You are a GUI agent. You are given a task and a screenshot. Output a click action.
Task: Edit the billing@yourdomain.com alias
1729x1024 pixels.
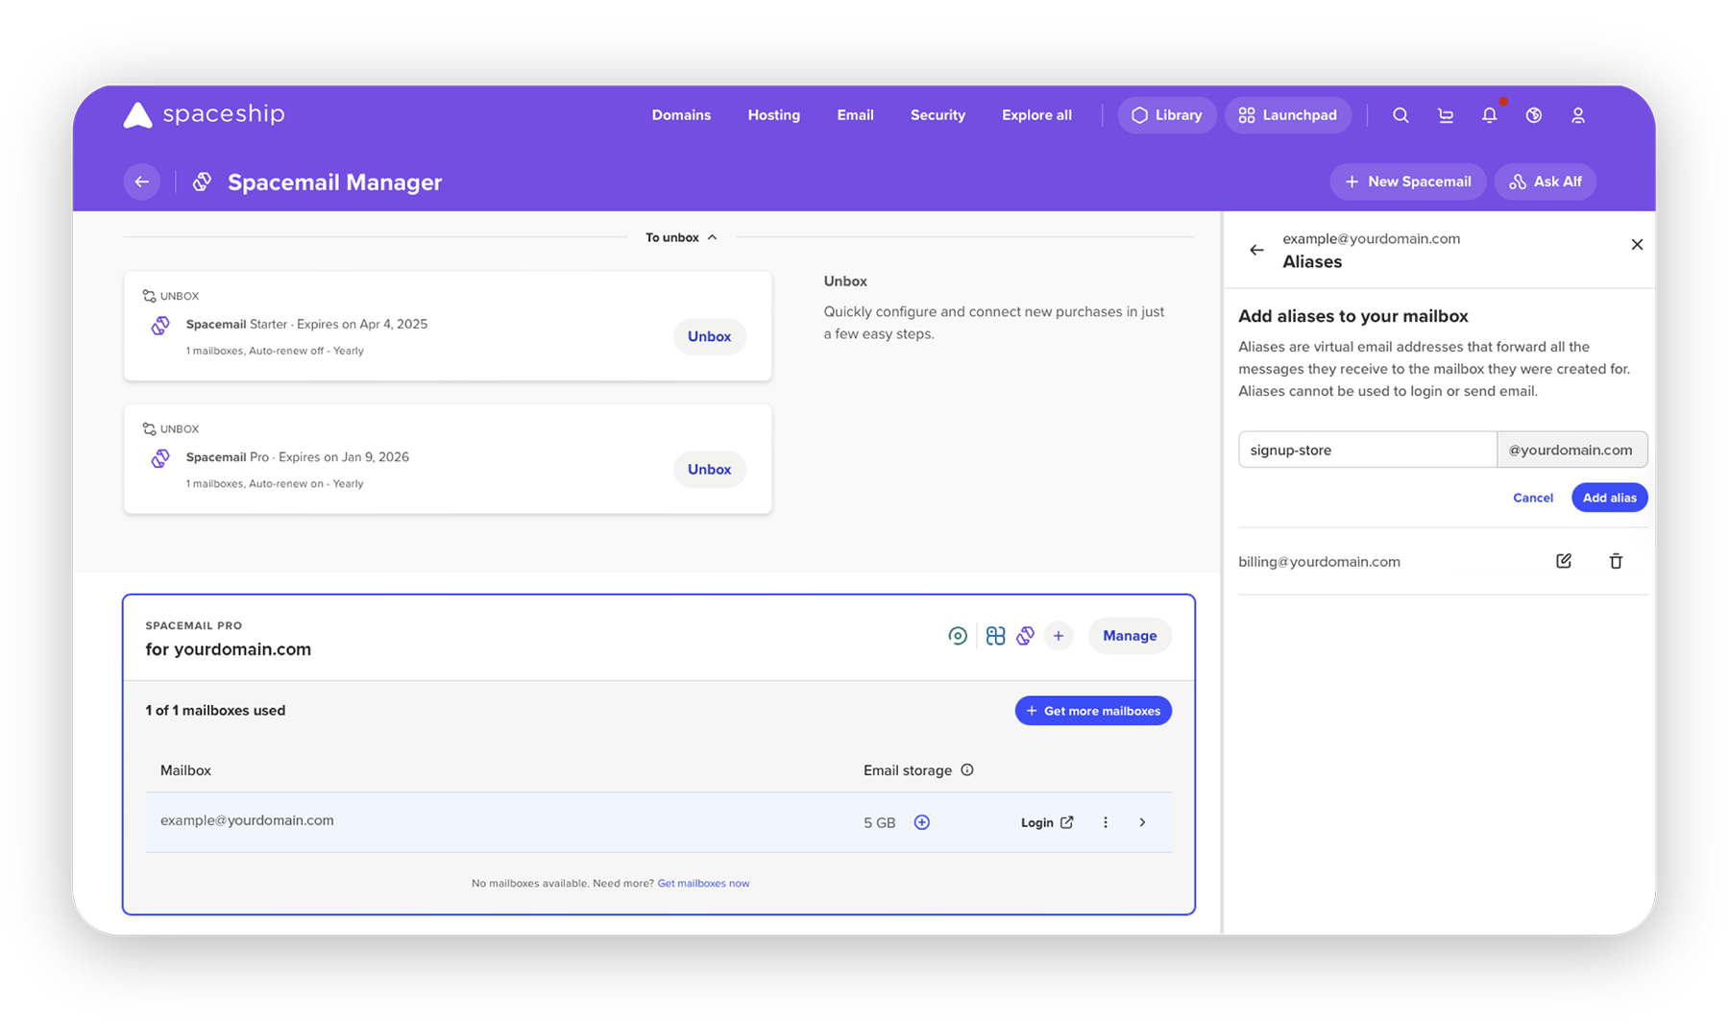(1564, 560)
